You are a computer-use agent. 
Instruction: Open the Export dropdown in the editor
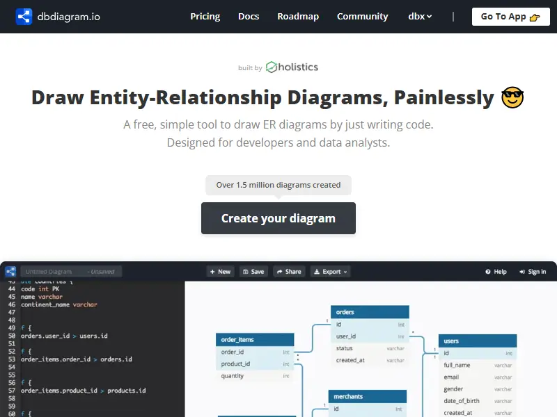click(330, 272)
